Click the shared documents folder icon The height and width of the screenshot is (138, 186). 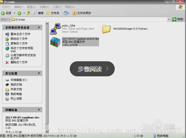pyautogui.click(x=7, y=89)
